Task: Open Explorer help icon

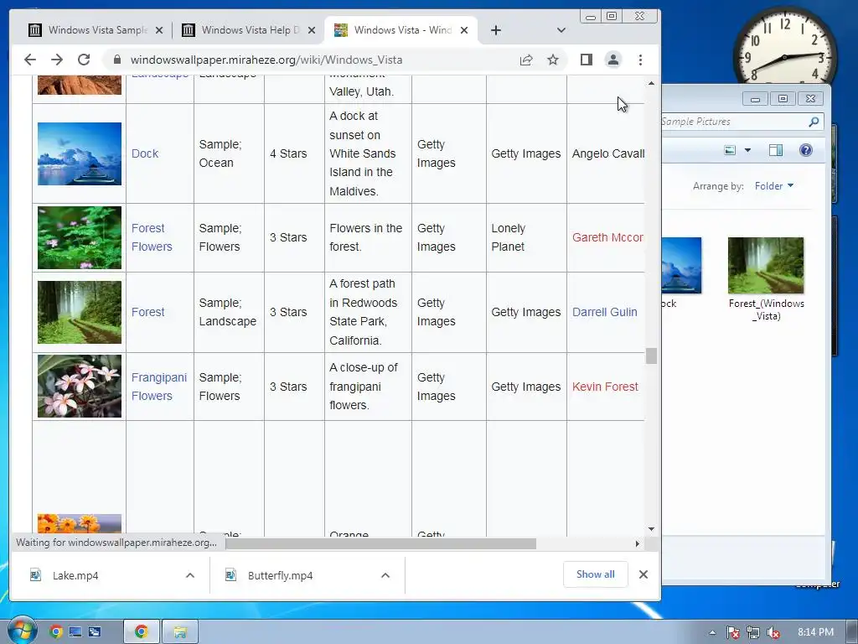Action: (805, 150)
